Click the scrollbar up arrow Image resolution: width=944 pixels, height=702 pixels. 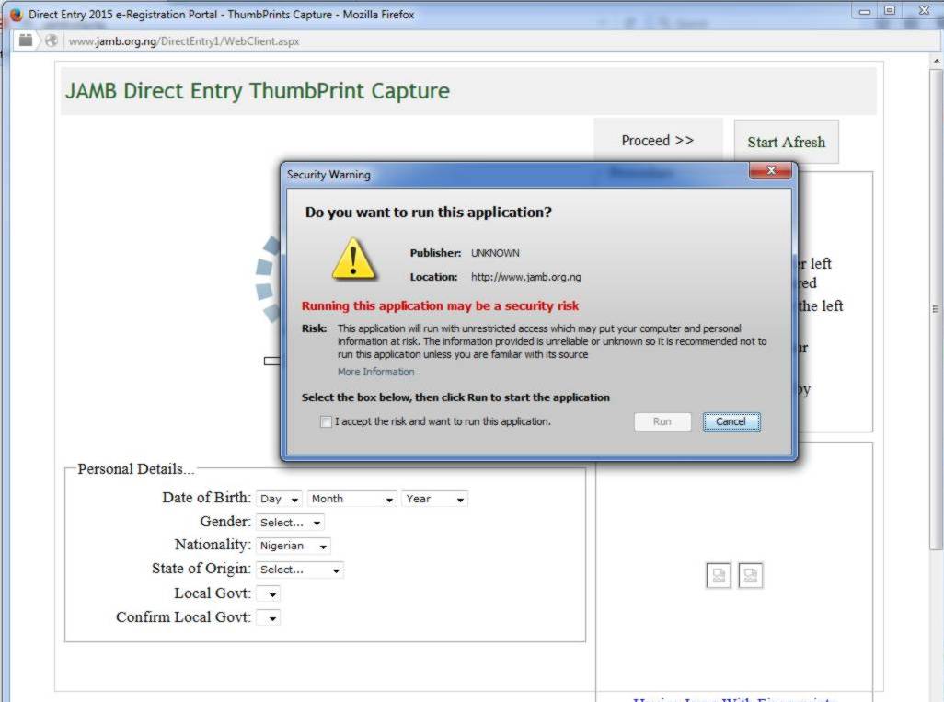936,61
